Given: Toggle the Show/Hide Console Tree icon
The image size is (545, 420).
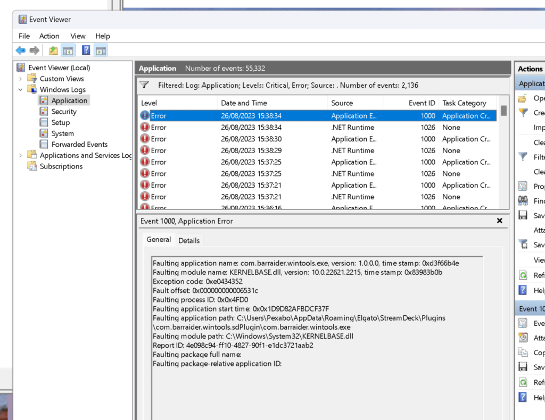Looking at the screenshot, I should tap(68, 51).
